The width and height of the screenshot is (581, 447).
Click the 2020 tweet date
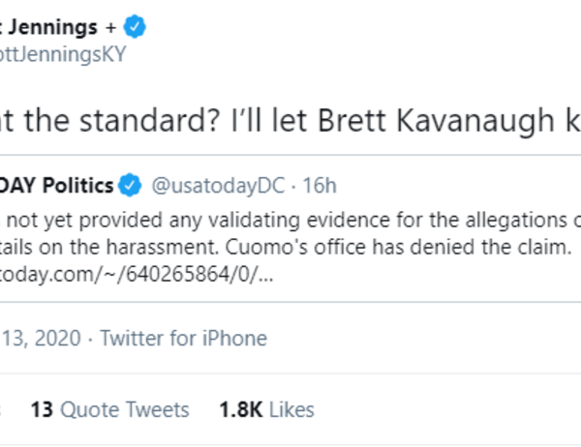pyautogui.click(x=39, y=338)
